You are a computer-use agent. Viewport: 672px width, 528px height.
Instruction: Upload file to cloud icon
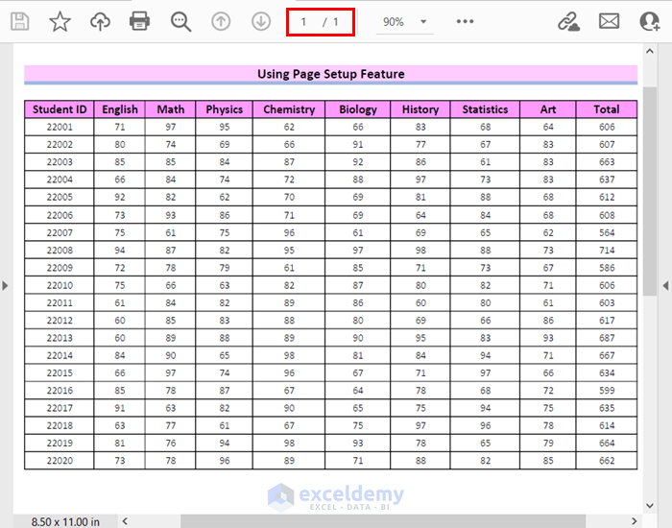pos(100,21)
